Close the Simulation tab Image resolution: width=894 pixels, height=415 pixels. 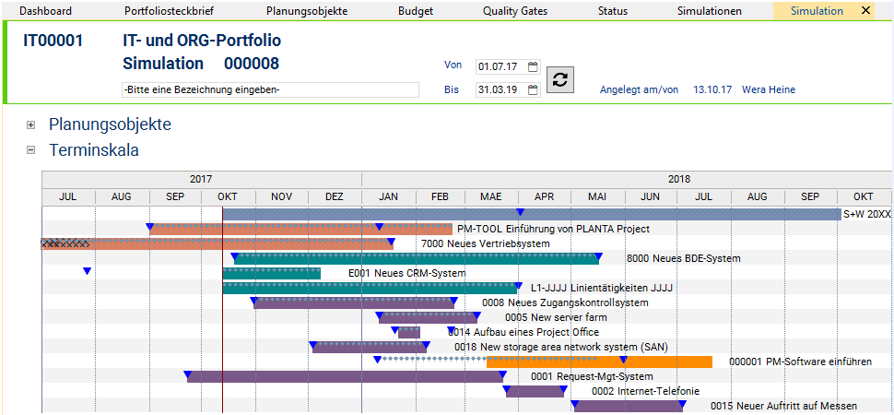[865, 11]
